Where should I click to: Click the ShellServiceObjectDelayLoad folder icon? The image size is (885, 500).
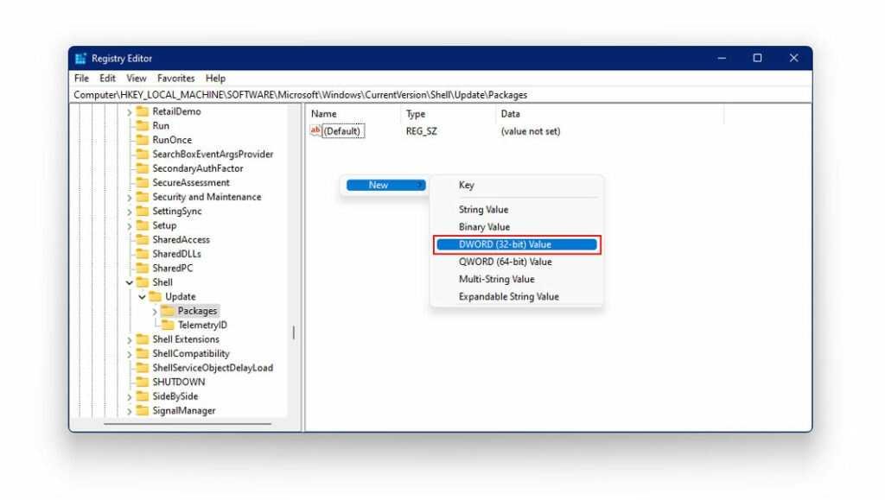[143, 368]
